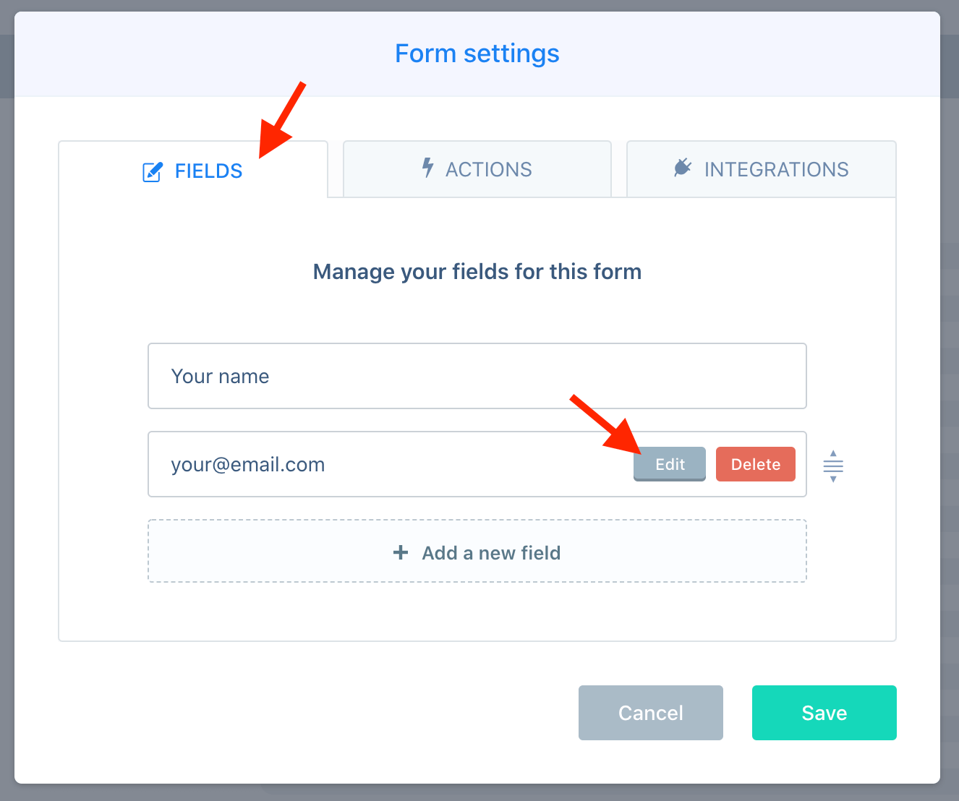Edit the your@email.com field
Image resolution: width=959 pixels, height=801 pixels.
tap(670, 464)
